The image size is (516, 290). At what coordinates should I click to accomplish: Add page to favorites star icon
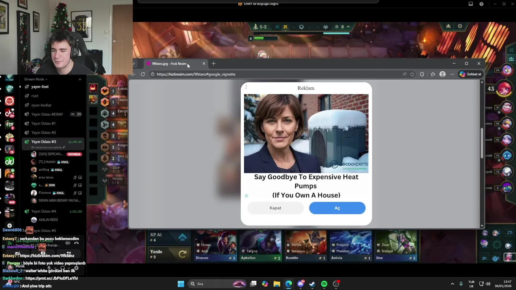[412, 74]
